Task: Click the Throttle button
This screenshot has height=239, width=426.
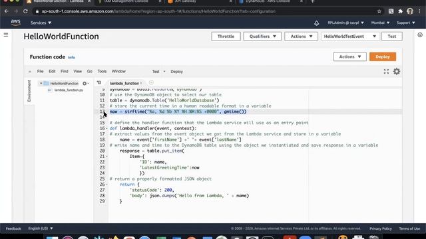Action: point(226,37)
